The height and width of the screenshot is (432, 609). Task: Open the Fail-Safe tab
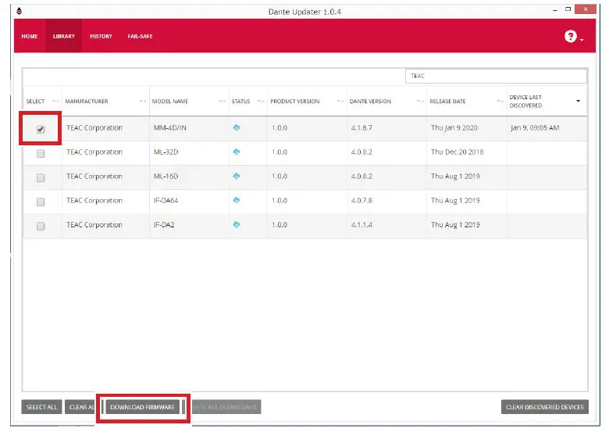click(x=139, y=37)
